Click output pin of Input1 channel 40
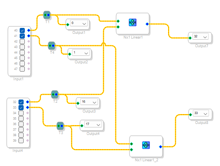Viewport: 220px width, 166px height. tap(29, 30)
